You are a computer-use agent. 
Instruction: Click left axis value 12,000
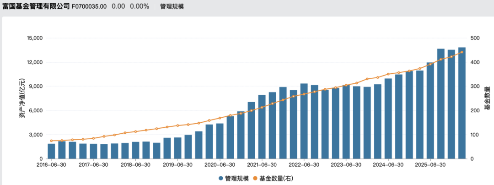tap(35, 62)
